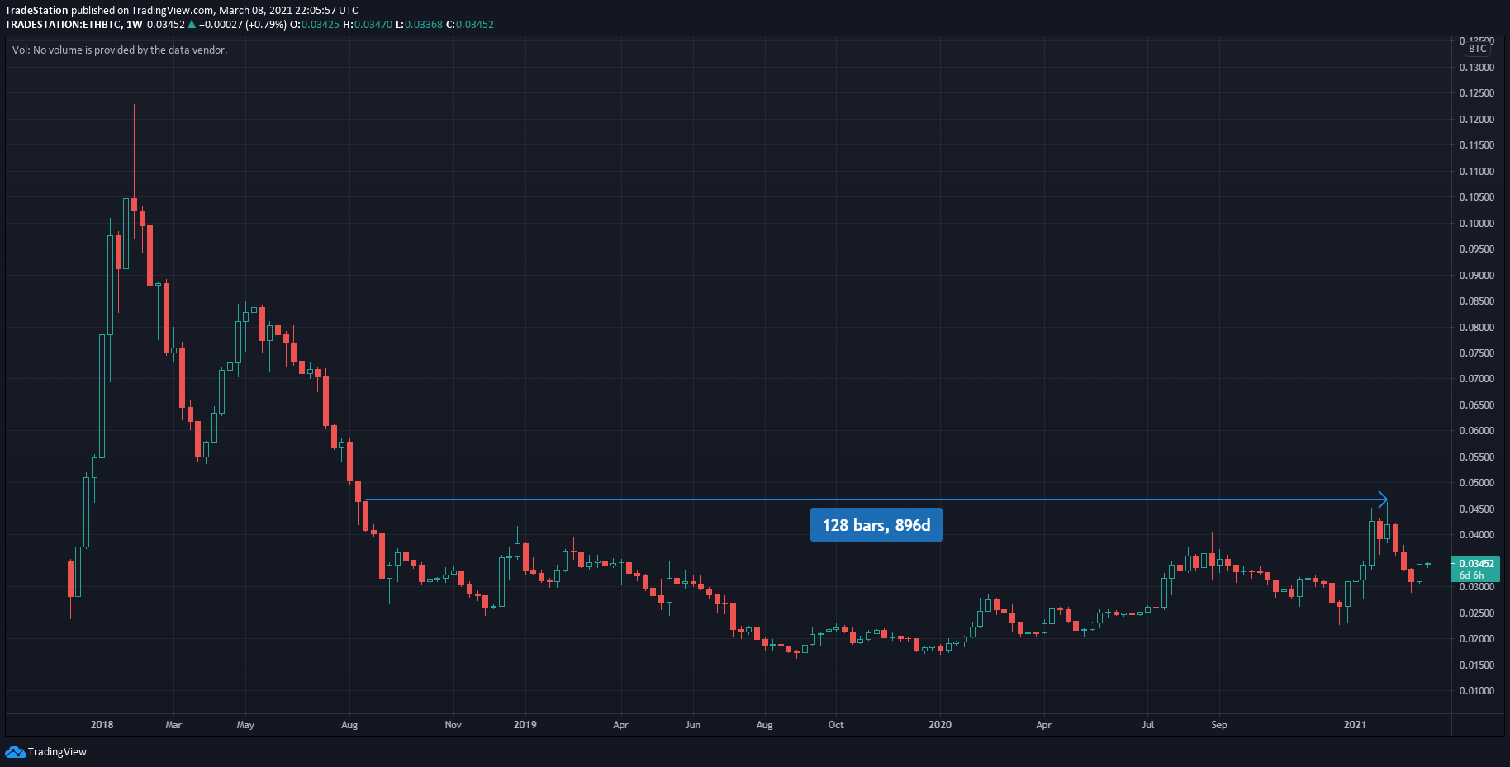Click the low value L:0.03368

click(x=419, y=25)
